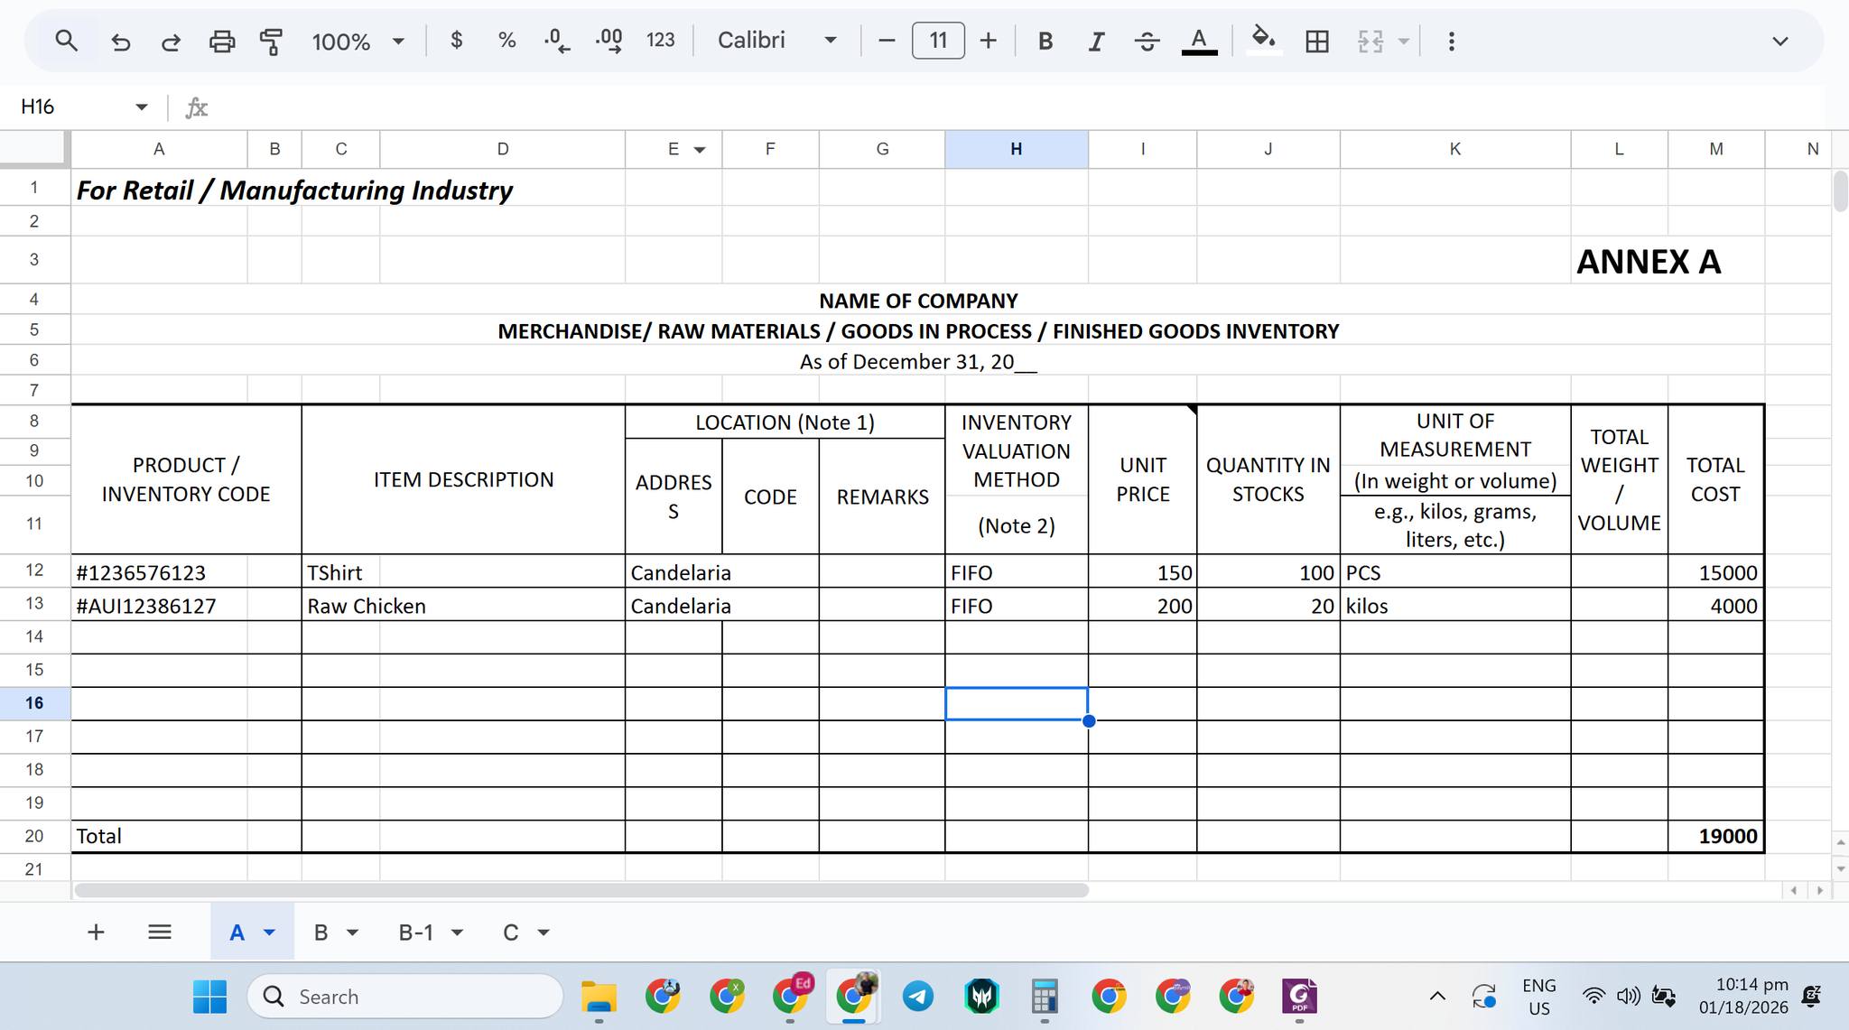
Task: Increase decimal places
Action: point(609,41)
